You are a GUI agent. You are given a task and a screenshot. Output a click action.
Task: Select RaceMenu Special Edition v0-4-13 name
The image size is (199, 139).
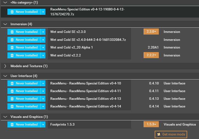click(86, 99)
